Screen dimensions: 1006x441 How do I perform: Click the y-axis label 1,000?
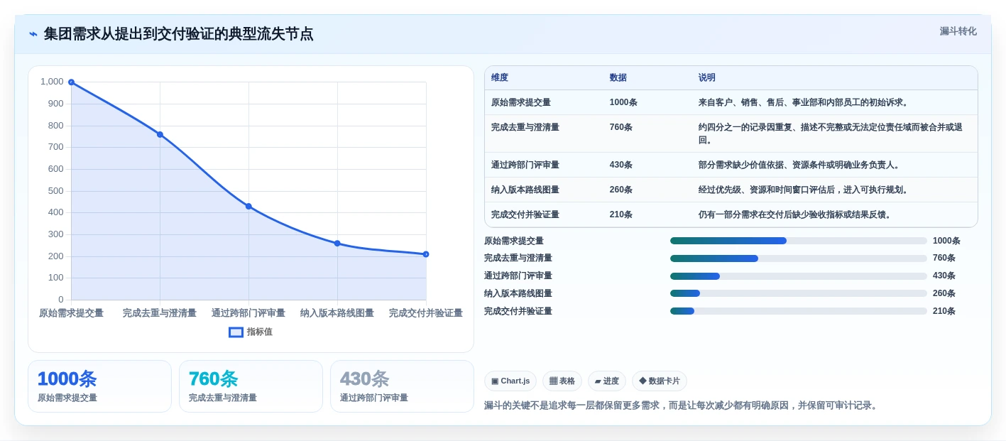click(x=52, y=82)
